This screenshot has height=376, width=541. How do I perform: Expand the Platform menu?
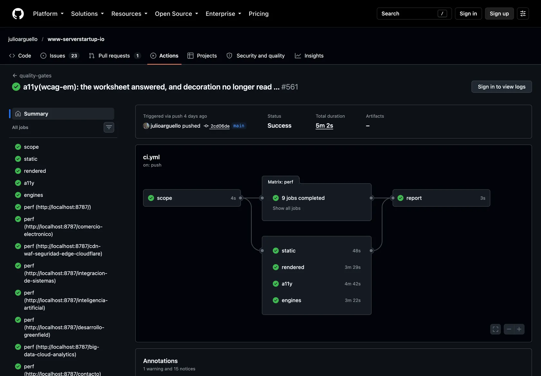click(48, 14)
